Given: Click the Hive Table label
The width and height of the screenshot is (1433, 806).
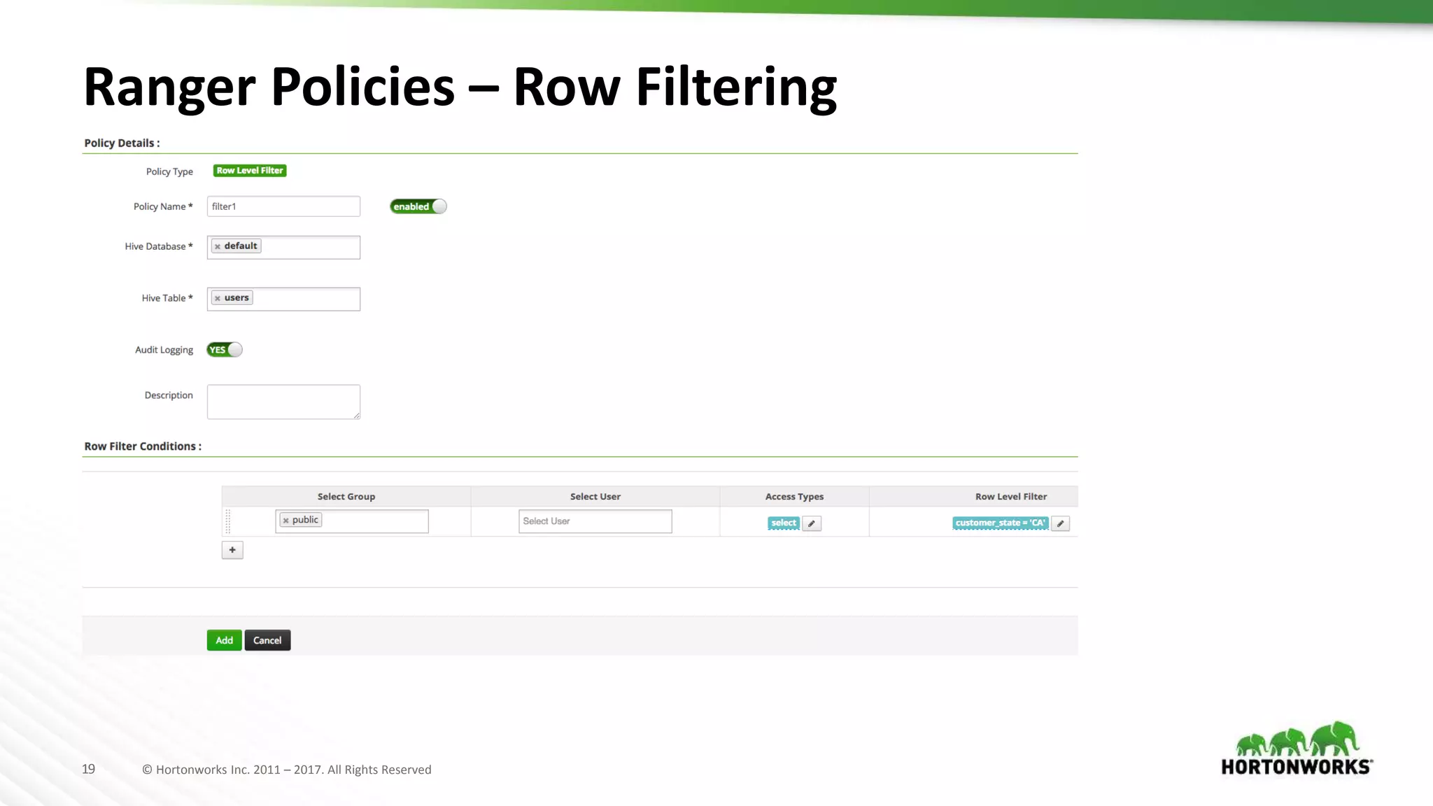Looking at the screenshot, I should [x=167, y=298].
